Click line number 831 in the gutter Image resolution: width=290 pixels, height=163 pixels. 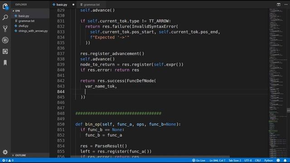(61, 21)
